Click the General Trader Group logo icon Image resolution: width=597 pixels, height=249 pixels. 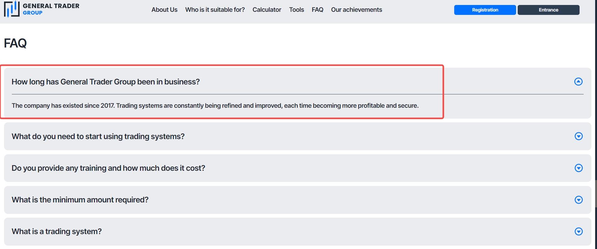[x=12, y=9]
